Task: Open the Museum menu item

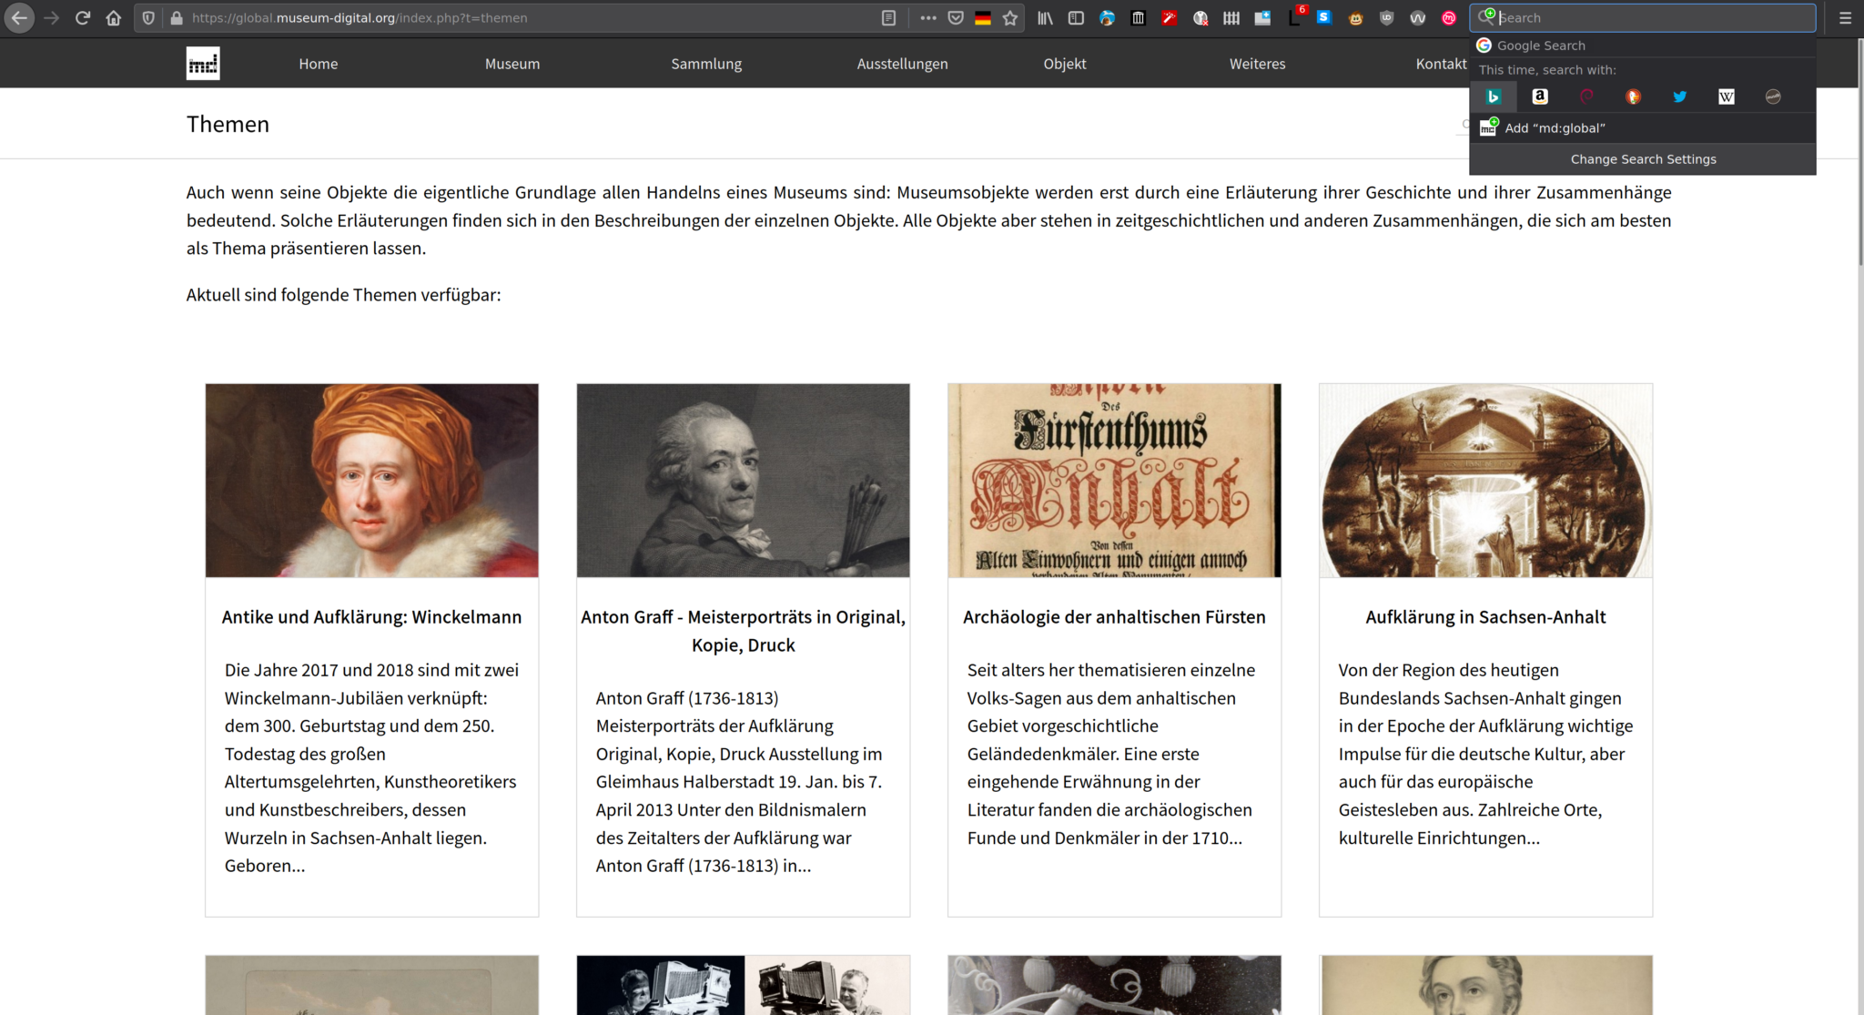Action: [x=512, y=64]
